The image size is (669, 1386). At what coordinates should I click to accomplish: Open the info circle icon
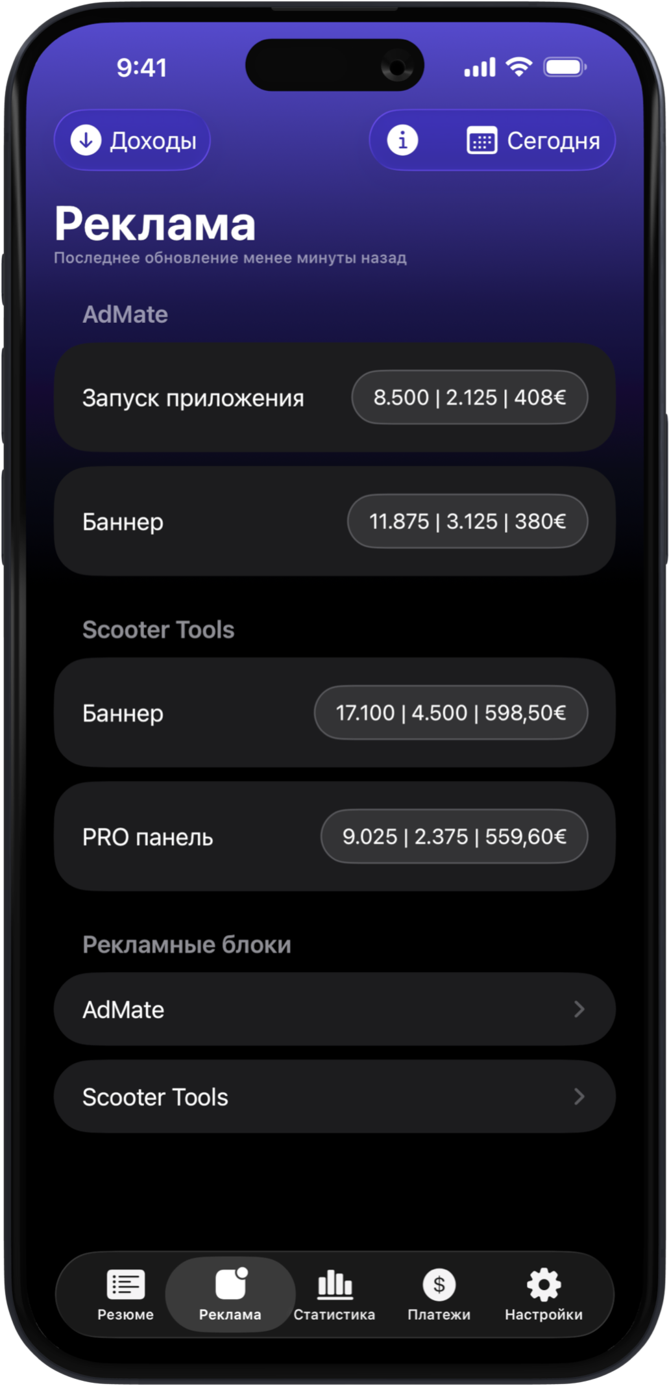click(402, 140)
